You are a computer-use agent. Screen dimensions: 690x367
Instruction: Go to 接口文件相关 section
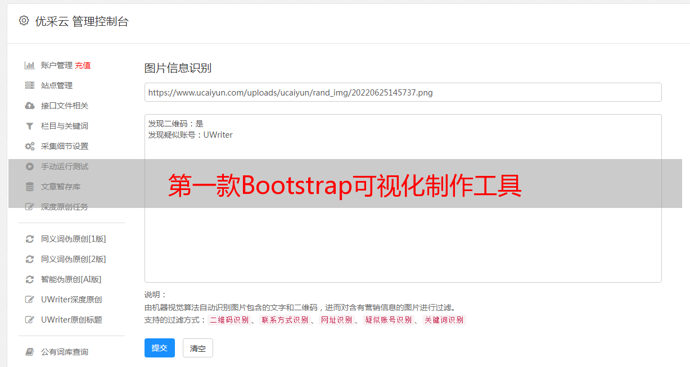pyautogui.click(x=65, y=106)
